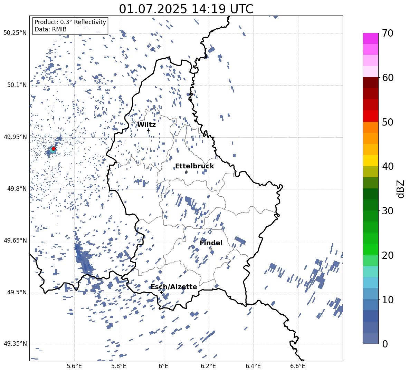Click the Findel cross marker
Image resolution: width=409 pixels, height=373 pixels.
[x=211, y=249]
